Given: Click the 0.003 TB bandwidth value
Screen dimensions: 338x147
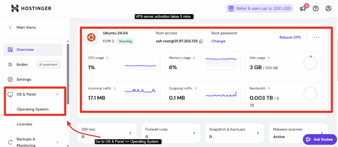Looking at the screenshot, I should coord(261,98).
